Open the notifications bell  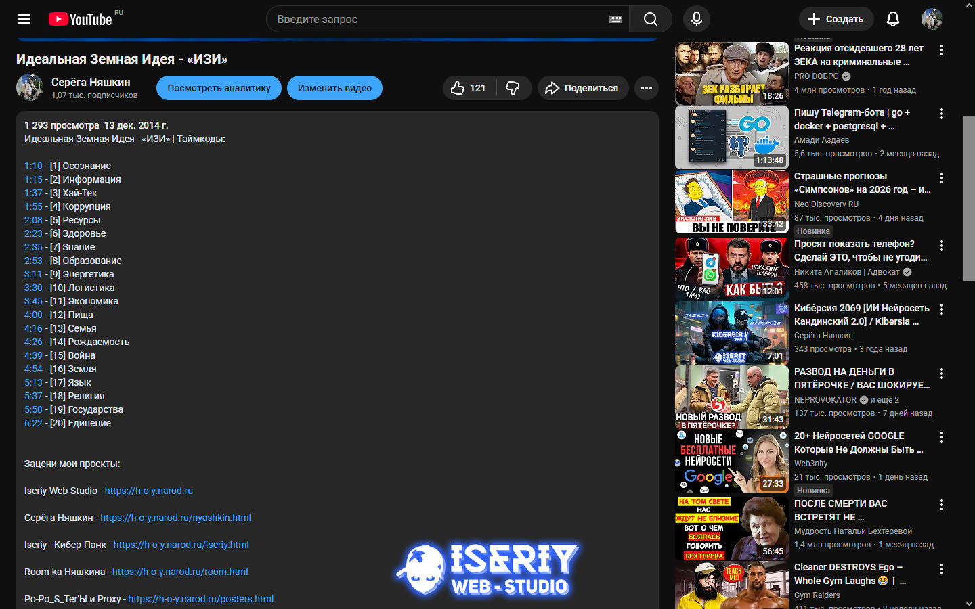[x=892, y=19]
